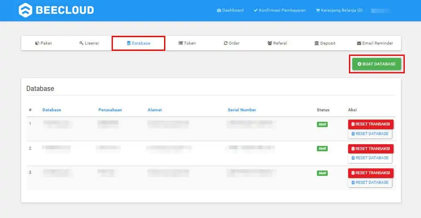This screenshot has height=218, width=421.
Task: Click the box icon on Paket tab
Action: click(x=37, y=43)
